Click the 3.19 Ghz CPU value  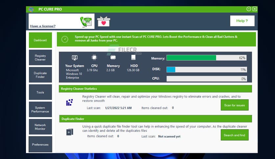[92, 70]
